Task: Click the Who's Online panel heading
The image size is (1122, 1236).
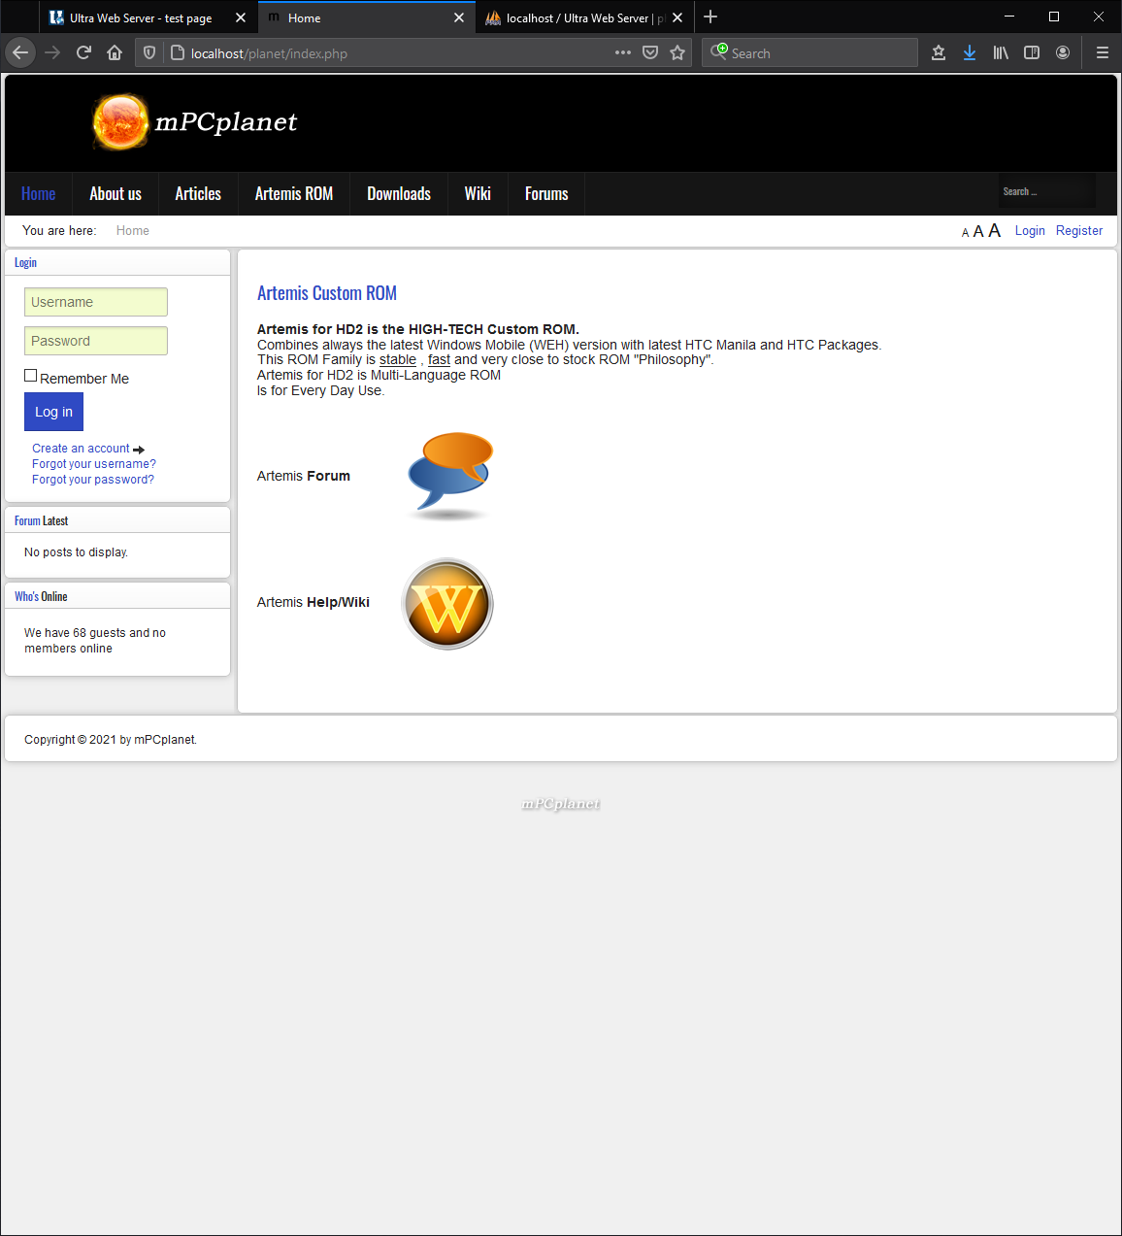Action: [41, 597]
